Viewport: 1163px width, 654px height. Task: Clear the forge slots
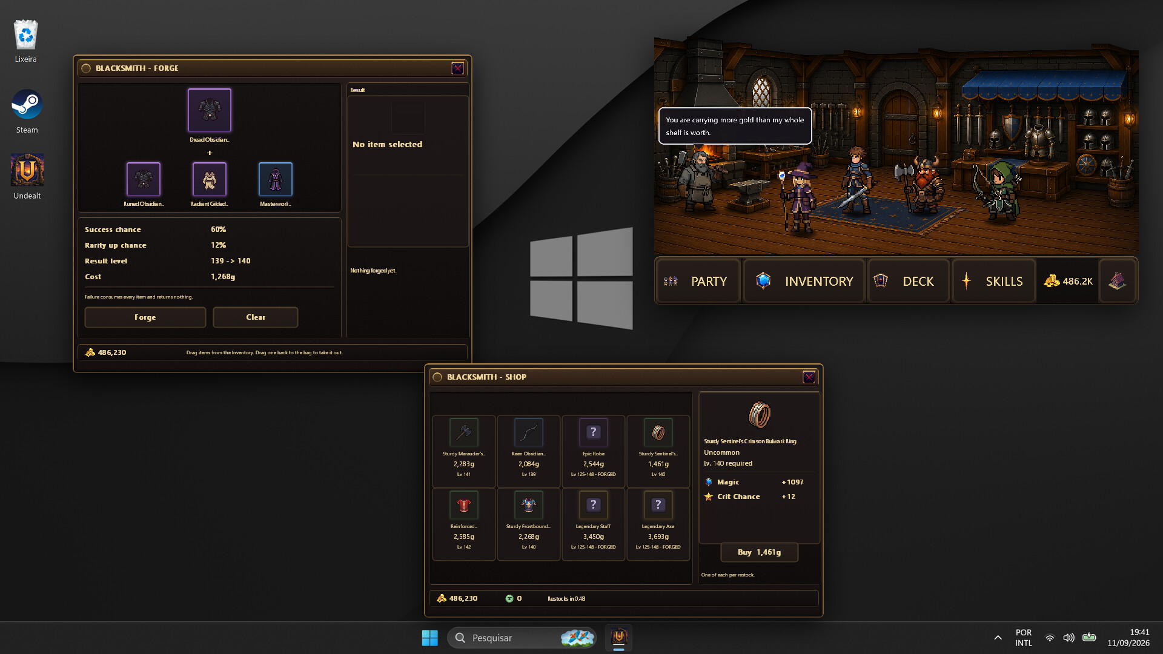click(256, 317)
